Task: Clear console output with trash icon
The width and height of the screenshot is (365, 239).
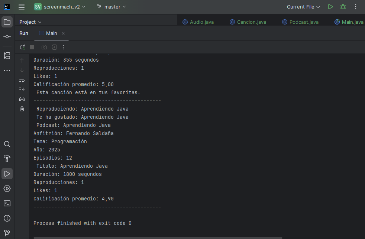Action: tap(22, 109)
